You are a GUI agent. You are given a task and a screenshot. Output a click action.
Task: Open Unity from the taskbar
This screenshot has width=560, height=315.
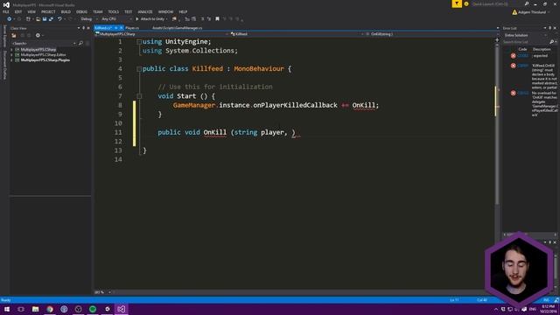pos(107,309)
